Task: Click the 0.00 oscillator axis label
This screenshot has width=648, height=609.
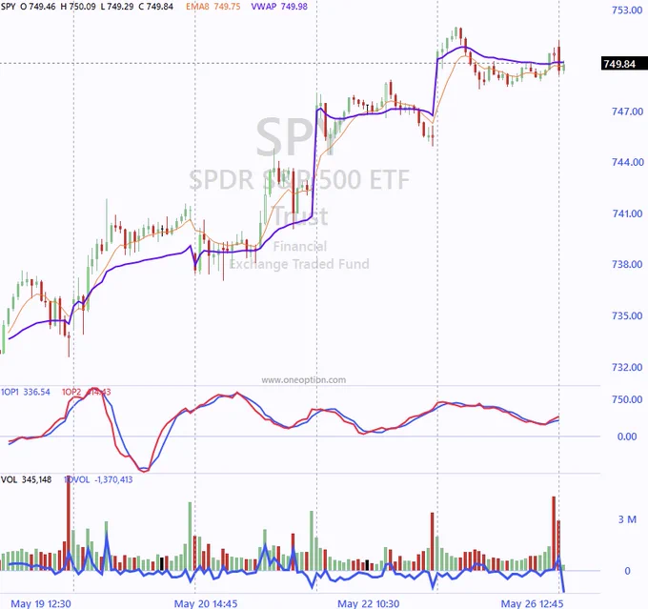Action: (x=626, y=436)
